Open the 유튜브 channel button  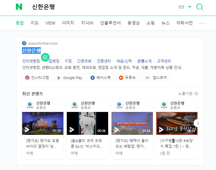click(127, 78)
